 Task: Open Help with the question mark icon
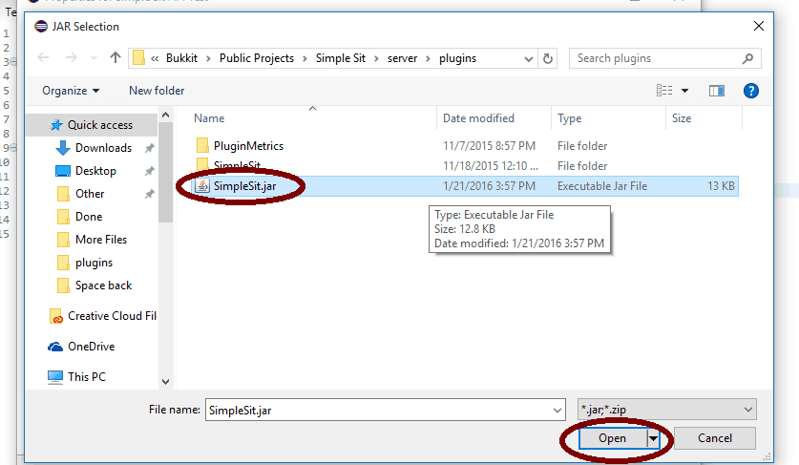click(x=750, y=91)
